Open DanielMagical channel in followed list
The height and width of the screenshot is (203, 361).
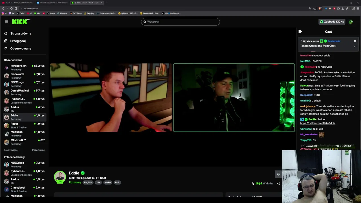coord(25,92)
